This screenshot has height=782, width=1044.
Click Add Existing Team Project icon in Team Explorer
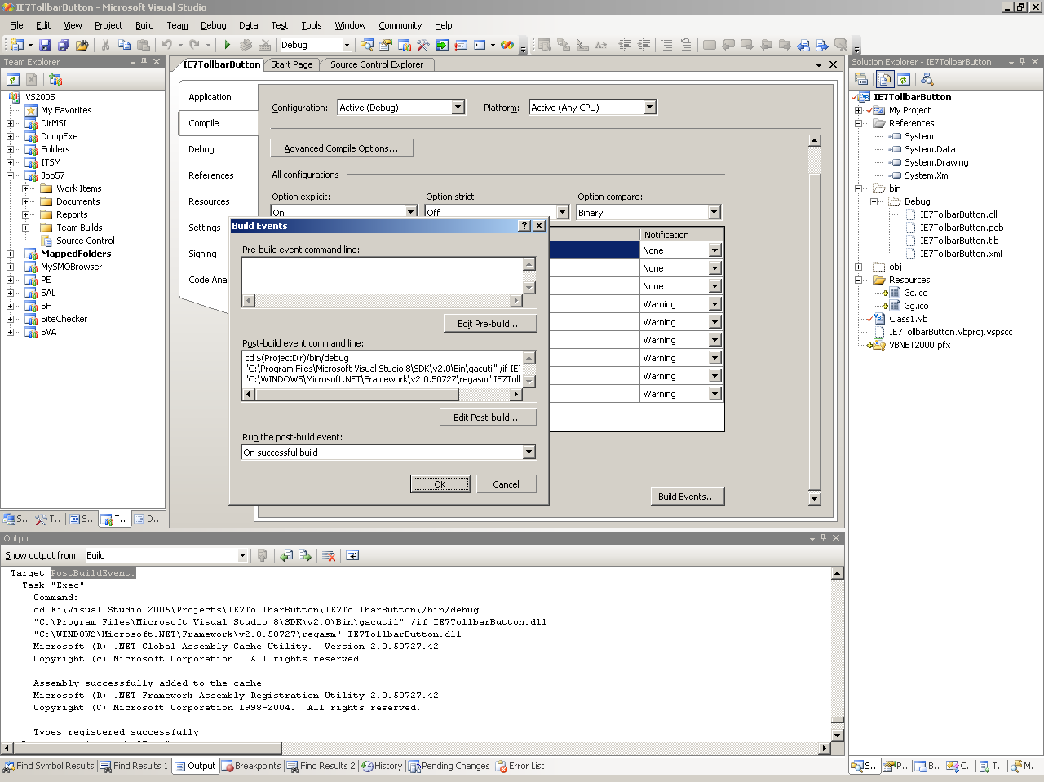[x=55, y=79]
